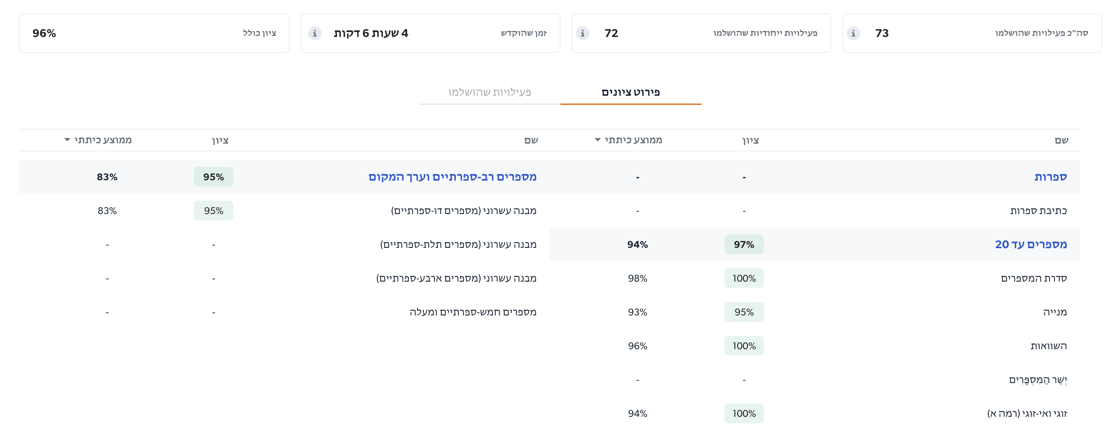The width and height of the screenshot is (1116, 445).
Task: Select the השוואות row name
Action: [1048, 346]
